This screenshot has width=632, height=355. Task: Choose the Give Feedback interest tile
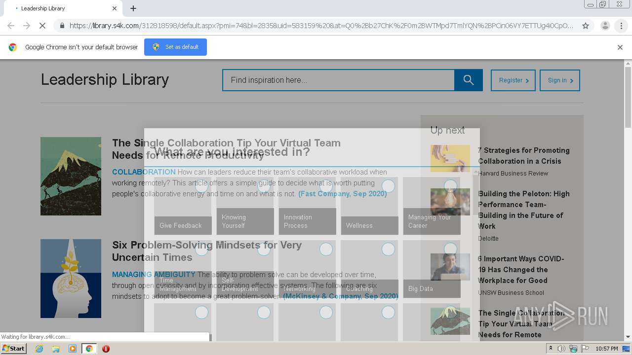point(183,206)
